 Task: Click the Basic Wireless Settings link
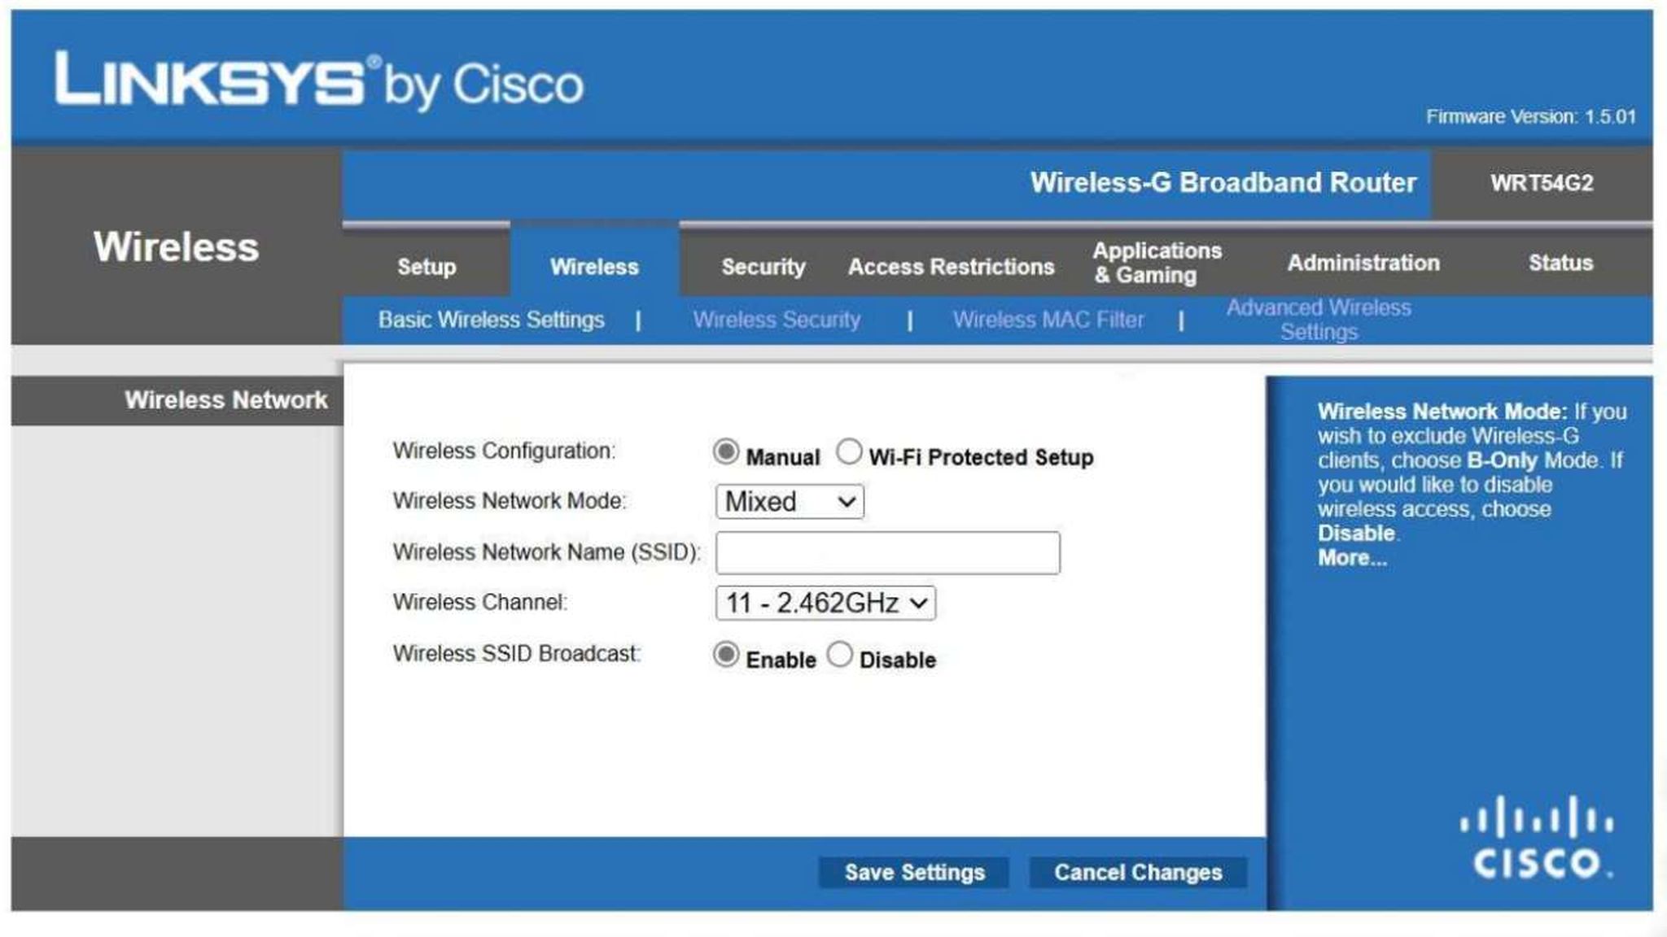coord(489,320)
